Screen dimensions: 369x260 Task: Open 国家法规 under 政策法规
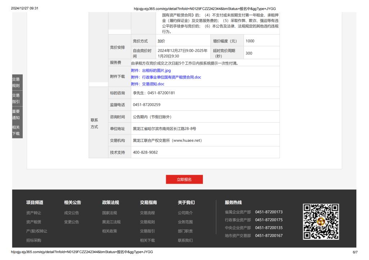(x=110, y=213)
